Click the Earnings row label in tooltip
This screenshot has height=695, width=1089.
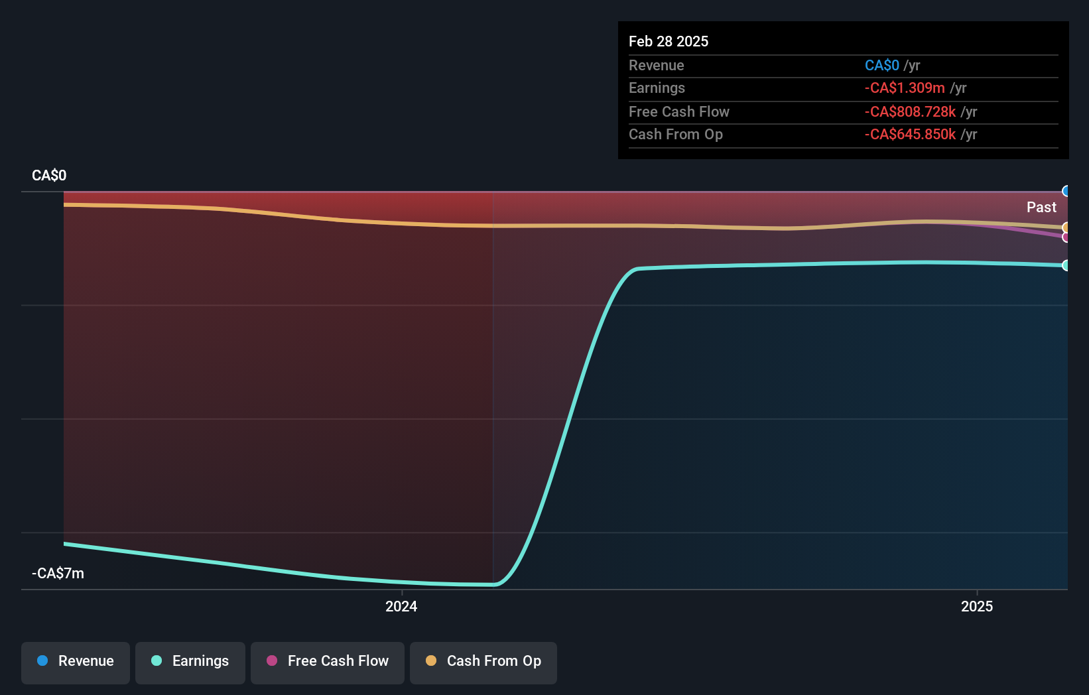[x=657, y=88]
